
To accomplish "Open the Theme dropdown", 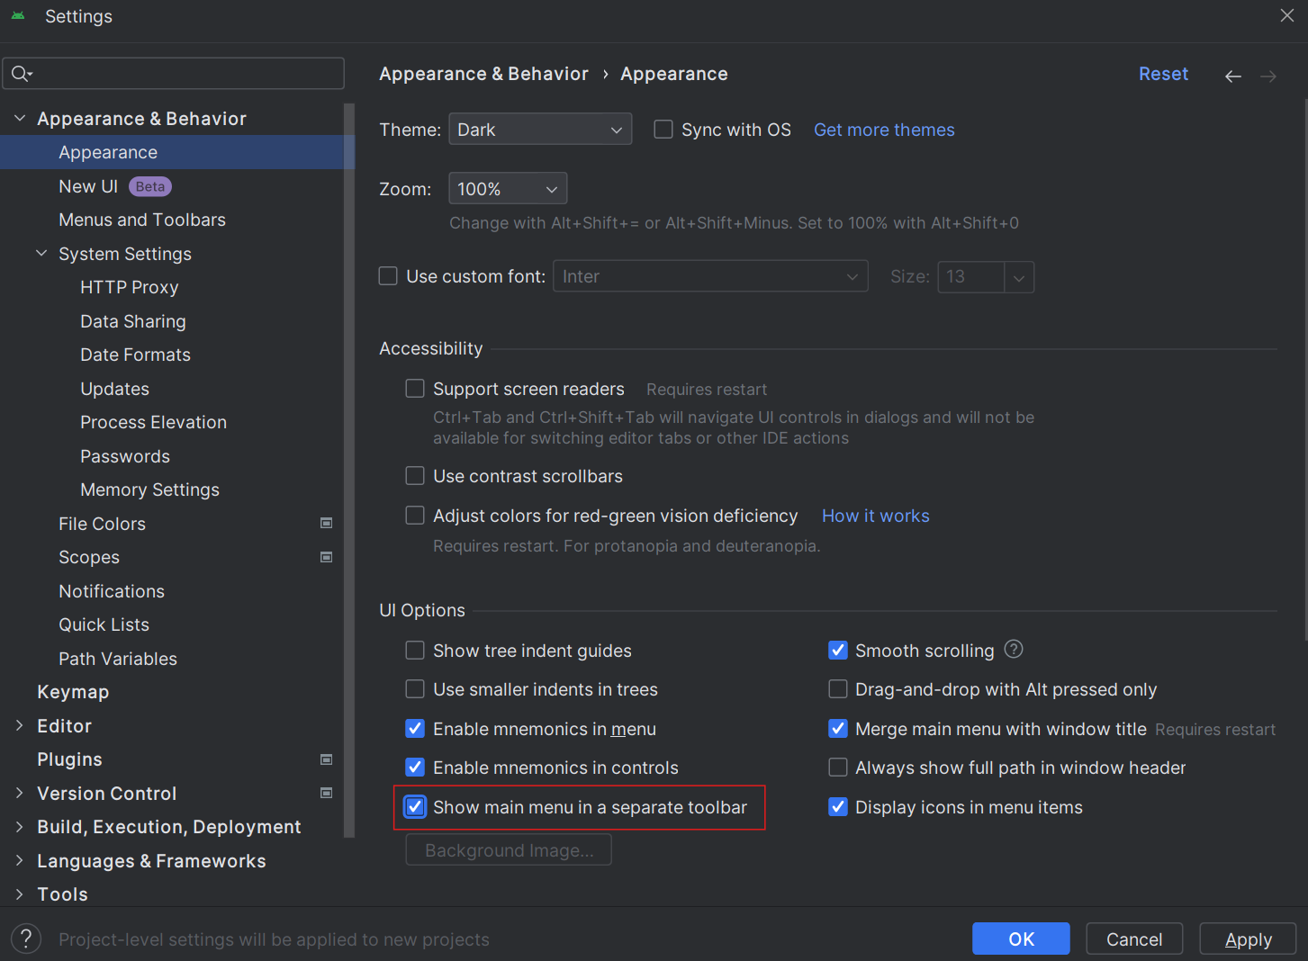I will point(539,130).
